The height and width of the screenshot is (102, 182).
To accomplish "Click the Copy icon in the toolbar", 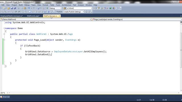I will [x=22, y=8].
